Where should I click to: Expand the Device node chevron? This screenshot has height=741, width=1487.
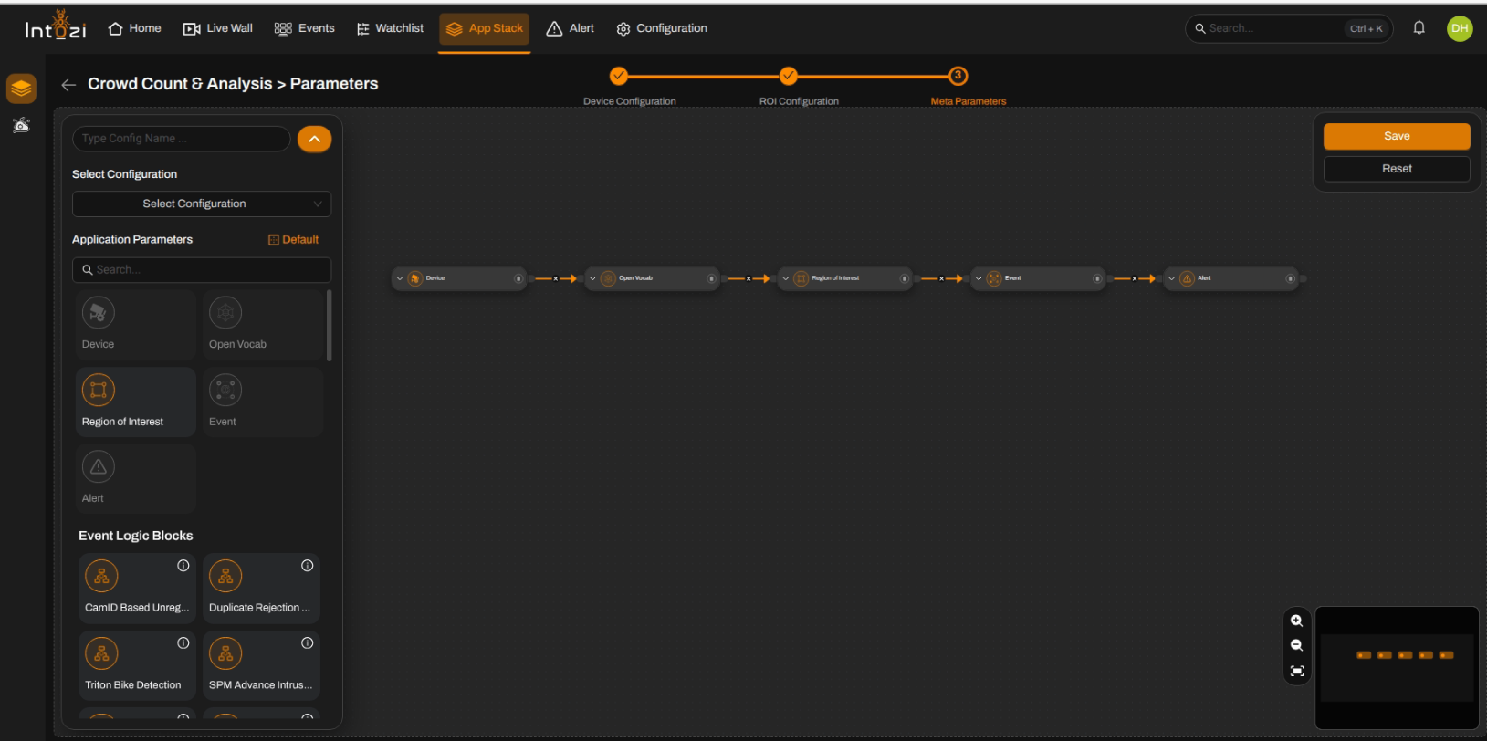click(400, 278)
